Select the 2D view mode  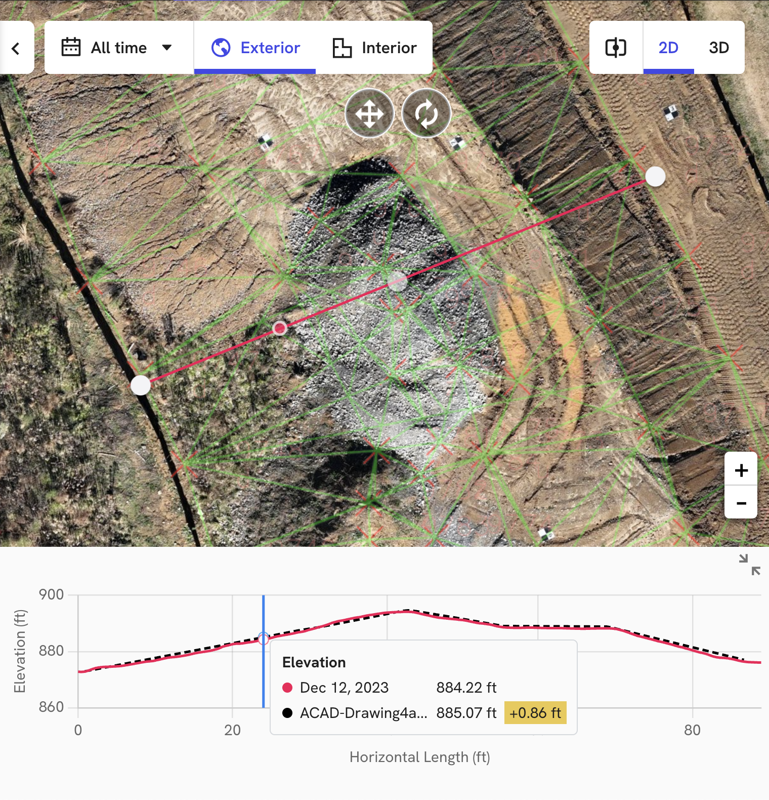668,48
